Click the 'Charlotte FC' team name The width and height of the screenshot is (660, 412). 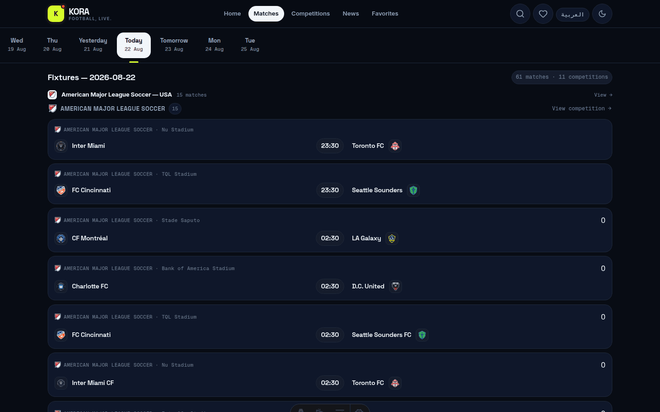pos(90,287)
